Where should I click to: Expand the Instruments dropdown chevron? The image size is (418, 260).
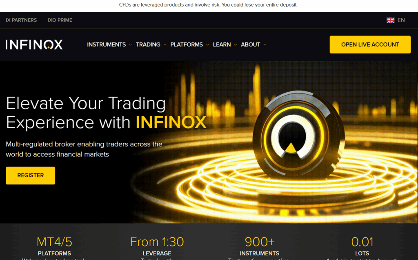(130, 45)
